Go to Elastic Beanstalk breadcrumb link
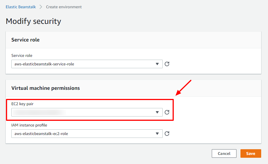268x164 pixels. pos(21,7)
